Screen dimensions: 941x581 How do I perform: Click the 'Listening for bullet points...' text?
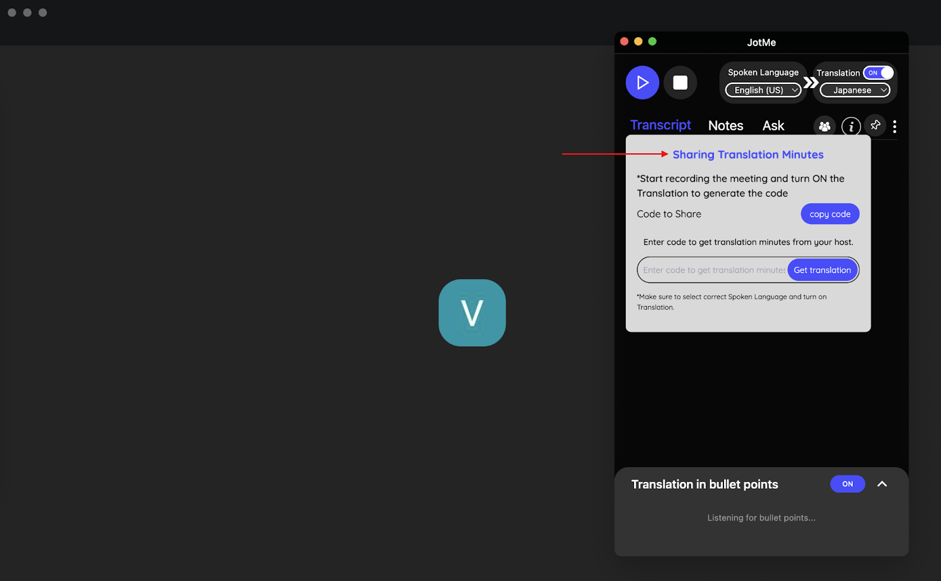(761, 518)
